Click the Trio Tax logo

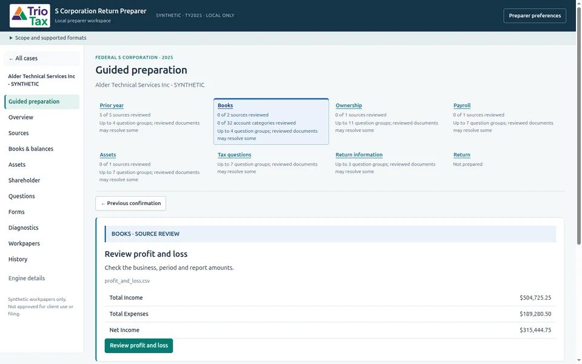pos(30,16)
